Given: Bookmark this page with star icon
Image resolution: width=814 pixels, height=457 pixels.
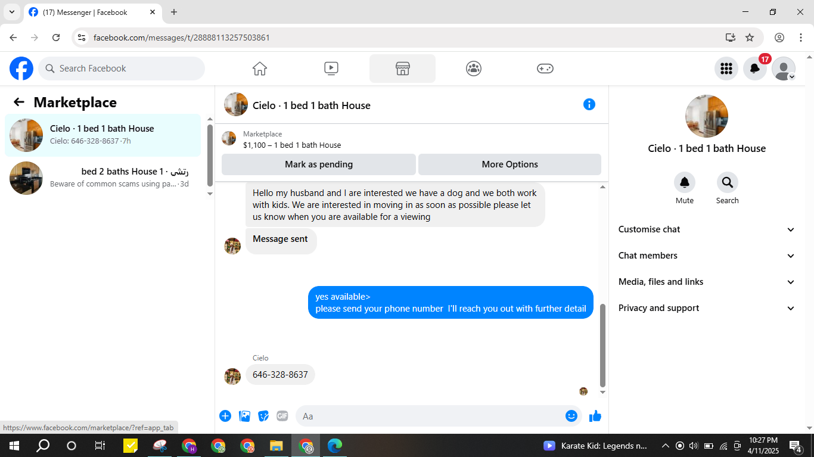Looking at the screenshot, I should [750, 38].
